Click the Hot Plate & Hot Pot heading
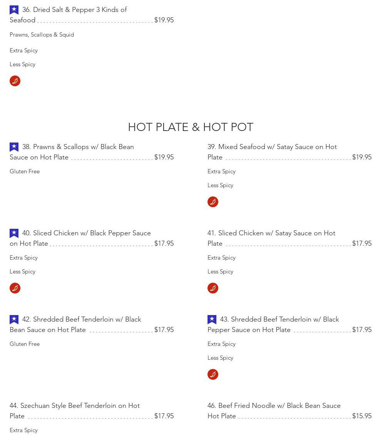Image resolution: width=375 pixels, height=436 pixels. click(191, 127)
